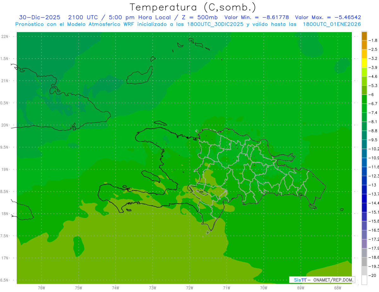379x292 pixels.
Task: Click the '75W' longitude label
Action: pyautogui.click(x=79, y=288)
